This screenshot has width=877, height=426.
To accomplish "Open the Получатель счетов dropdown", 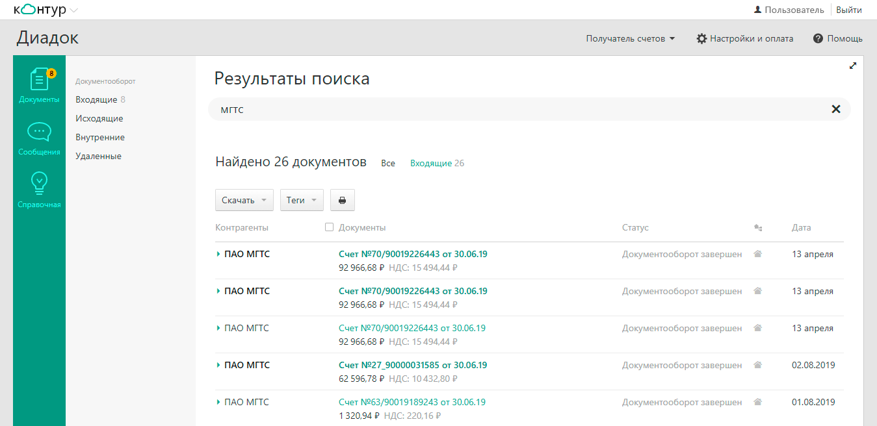I will (631, 38).
